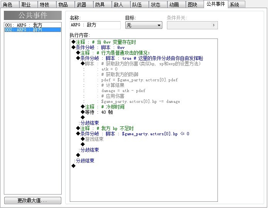Select the 公共事件 tab
This screenshot has width=268, height=208.
(x=216, y=4)
